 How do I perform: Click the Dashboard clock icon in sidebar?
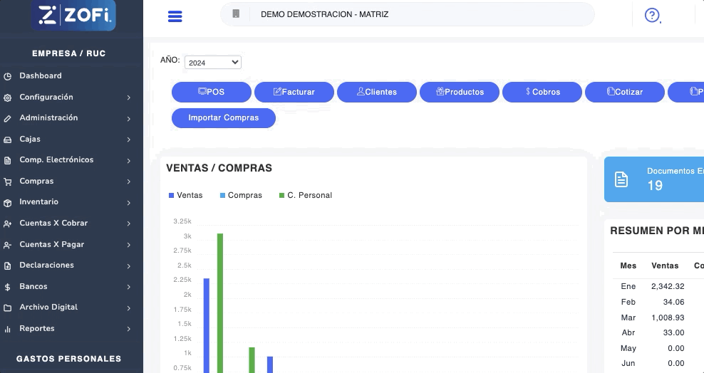point(7,76)
